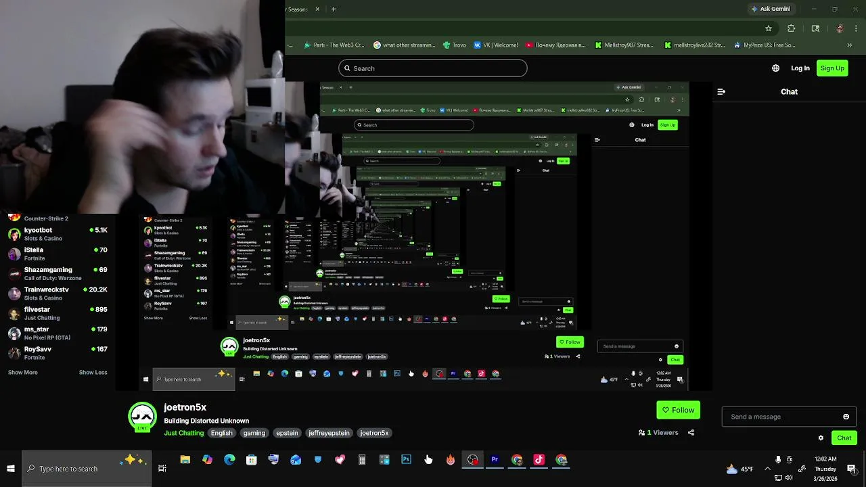Open ms_star channel in sidebar
The width and height of the screenshot is (866, 487).
coord(58,333)
